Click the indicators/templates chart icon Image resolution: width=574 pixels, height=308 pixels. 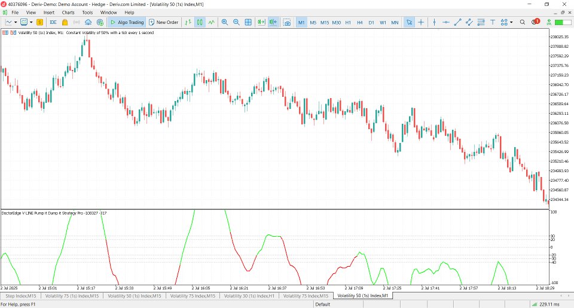click(x=24, y=22)
